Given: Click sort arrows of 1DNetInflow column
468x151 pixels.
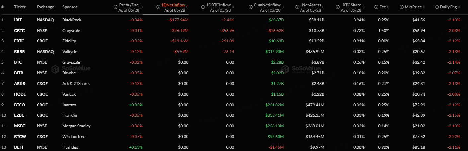Looking at the screenshot, I should tap(188, 7).
